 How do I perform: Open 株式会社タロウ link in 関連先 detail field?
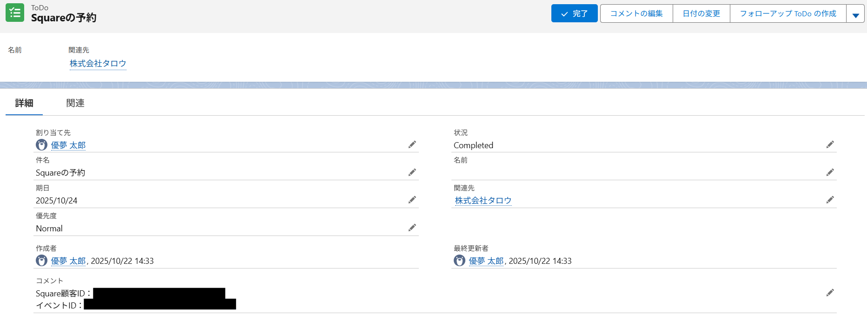point(483,201)
